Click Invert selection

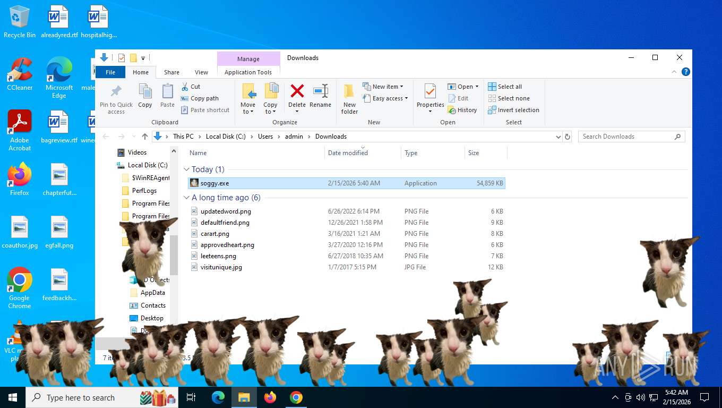click(513, 110)
